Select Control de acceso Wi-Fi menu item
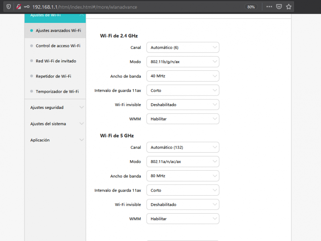Screen dimensions: 321x241 coord(57,46)
